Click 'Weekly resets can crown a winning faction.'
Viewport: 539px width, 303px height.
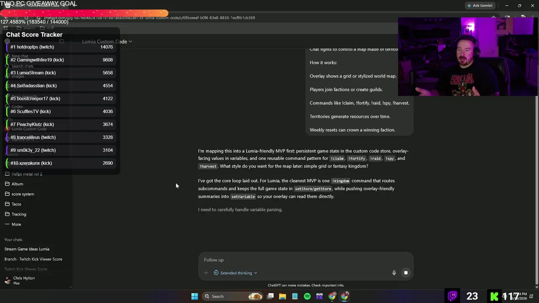click(x=352, y=130)
